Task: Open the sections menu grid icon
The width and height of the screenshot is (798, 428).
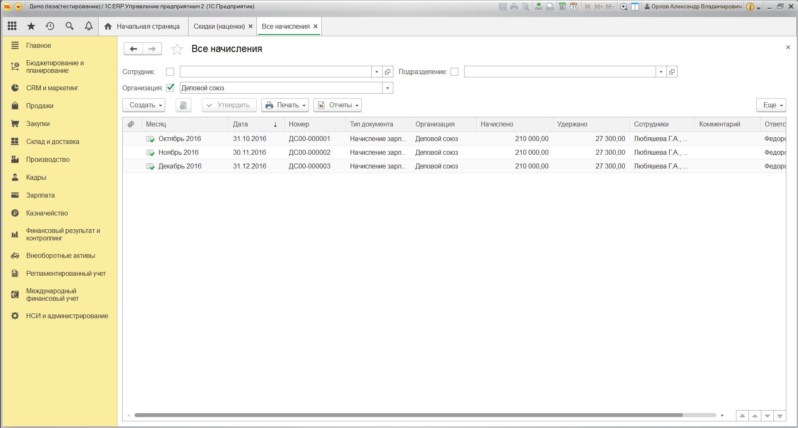Action: point(12,26)
